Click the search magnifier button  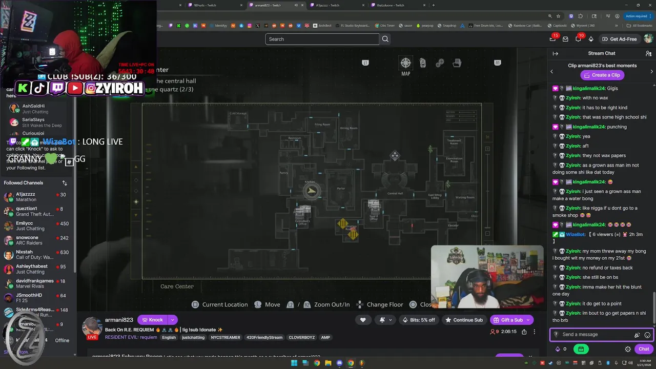click(x=385, y=39)
